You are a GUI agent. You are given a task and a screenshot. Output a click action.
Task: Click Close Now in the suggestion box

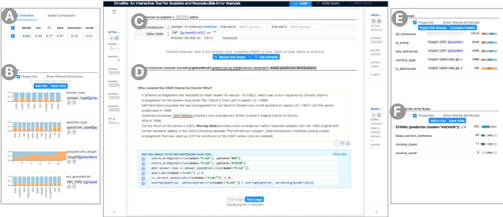(x=340, y=154)
